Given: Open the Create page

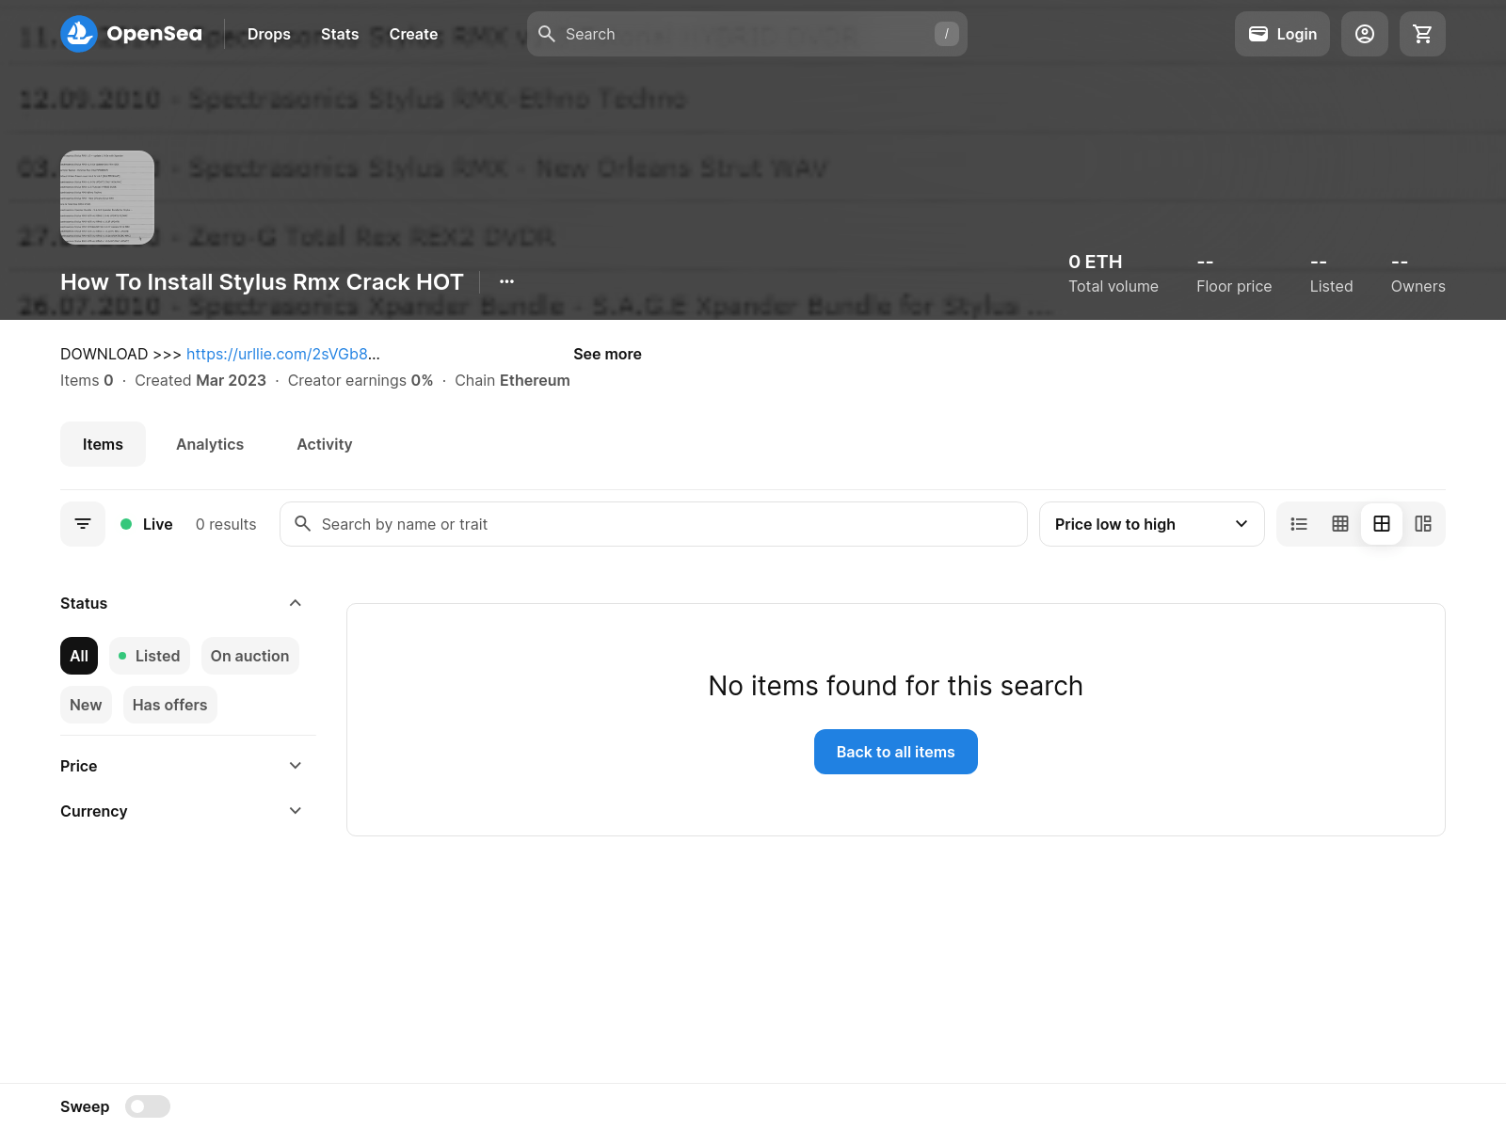Looking at the screenshot, I should [413, 34].
